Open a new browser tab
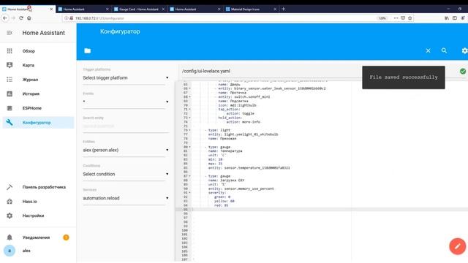This screenshot has width=468, height=263. click(x=283, y=9)
